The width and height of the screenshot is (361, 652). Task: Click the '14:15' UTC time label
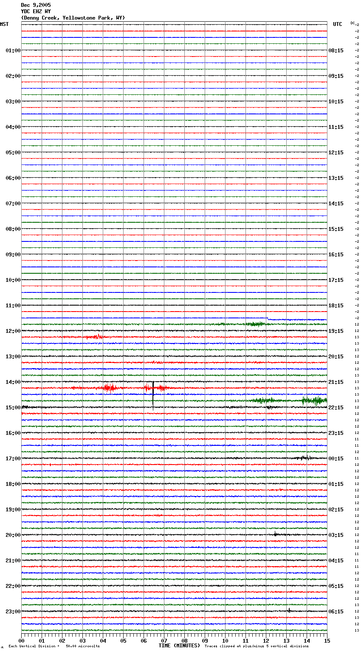pyautogui.click(x=336, y=204)
